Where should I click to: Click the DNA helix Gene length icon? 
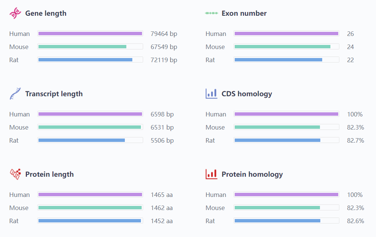[15, 13]
